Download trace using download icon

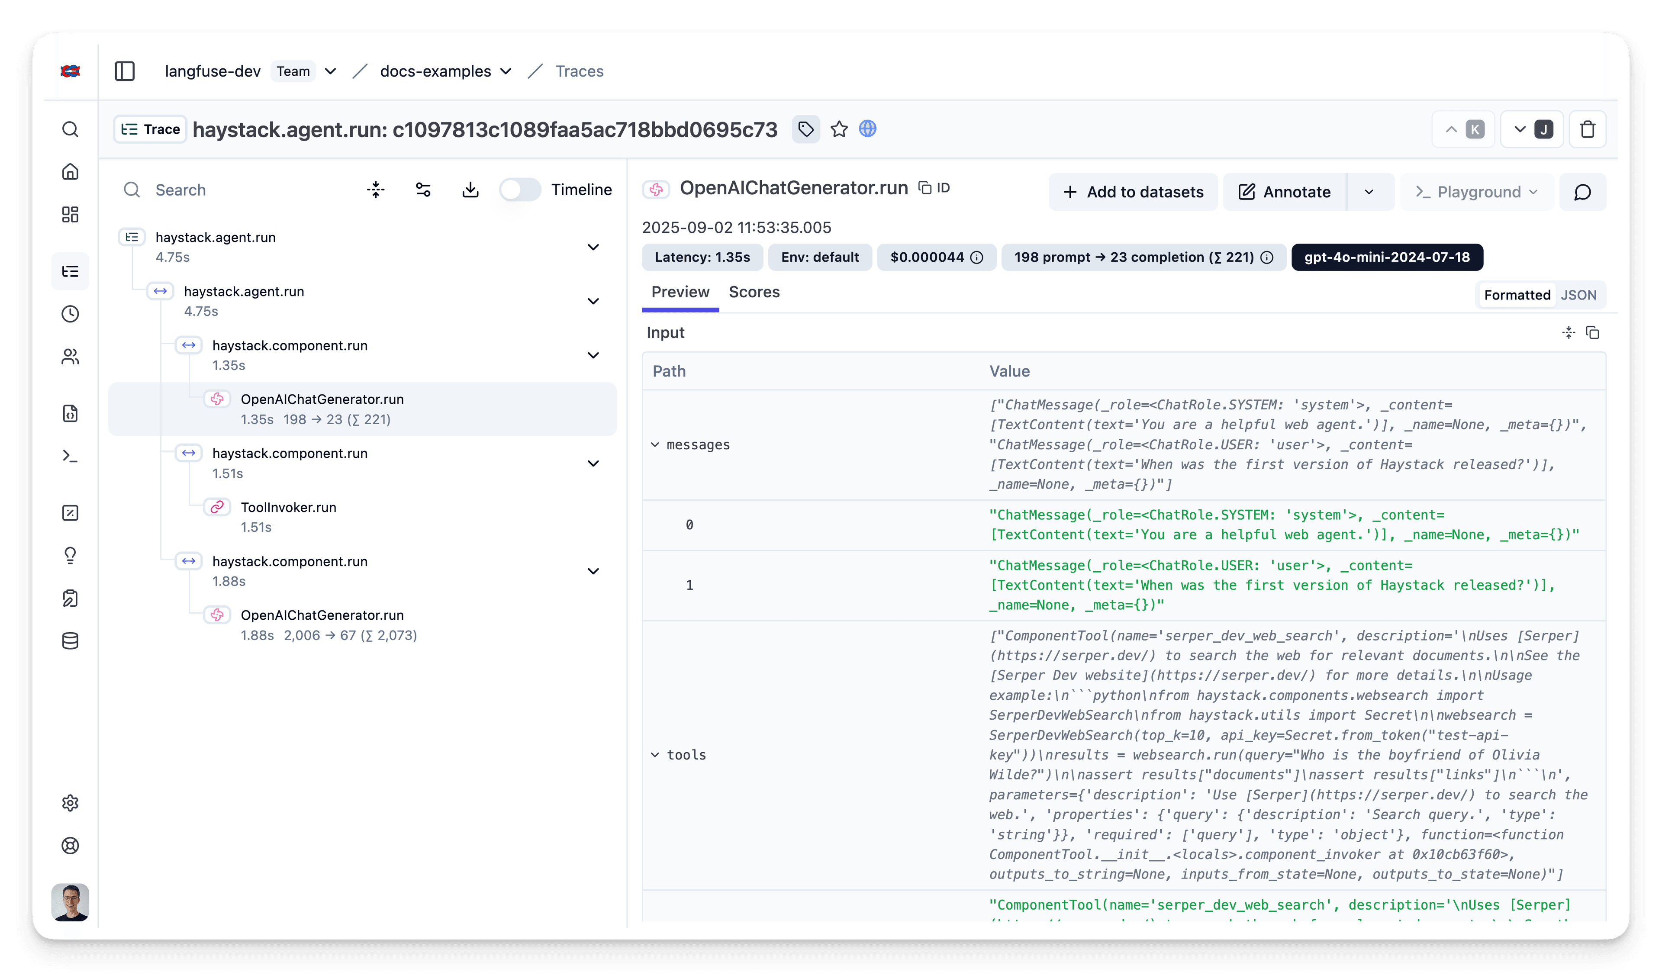[x=470, y=190]
